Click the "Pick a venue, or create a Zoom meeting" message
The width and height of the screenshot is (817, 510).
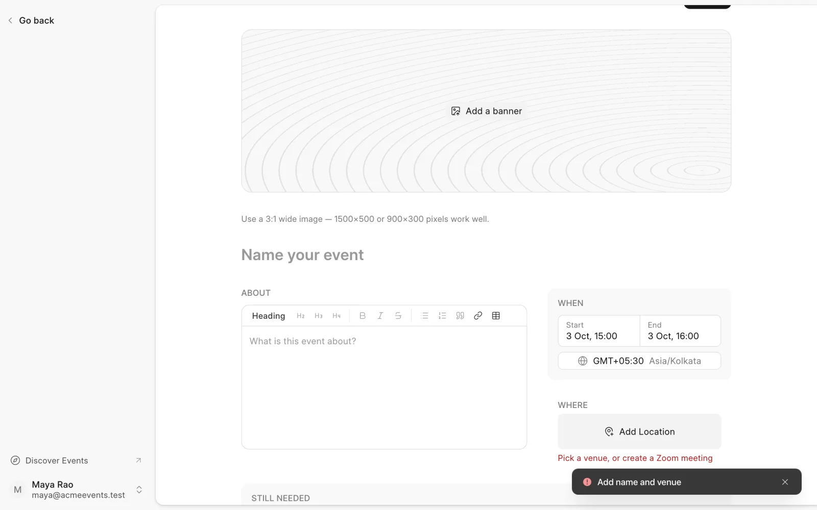tap(635, 458)
